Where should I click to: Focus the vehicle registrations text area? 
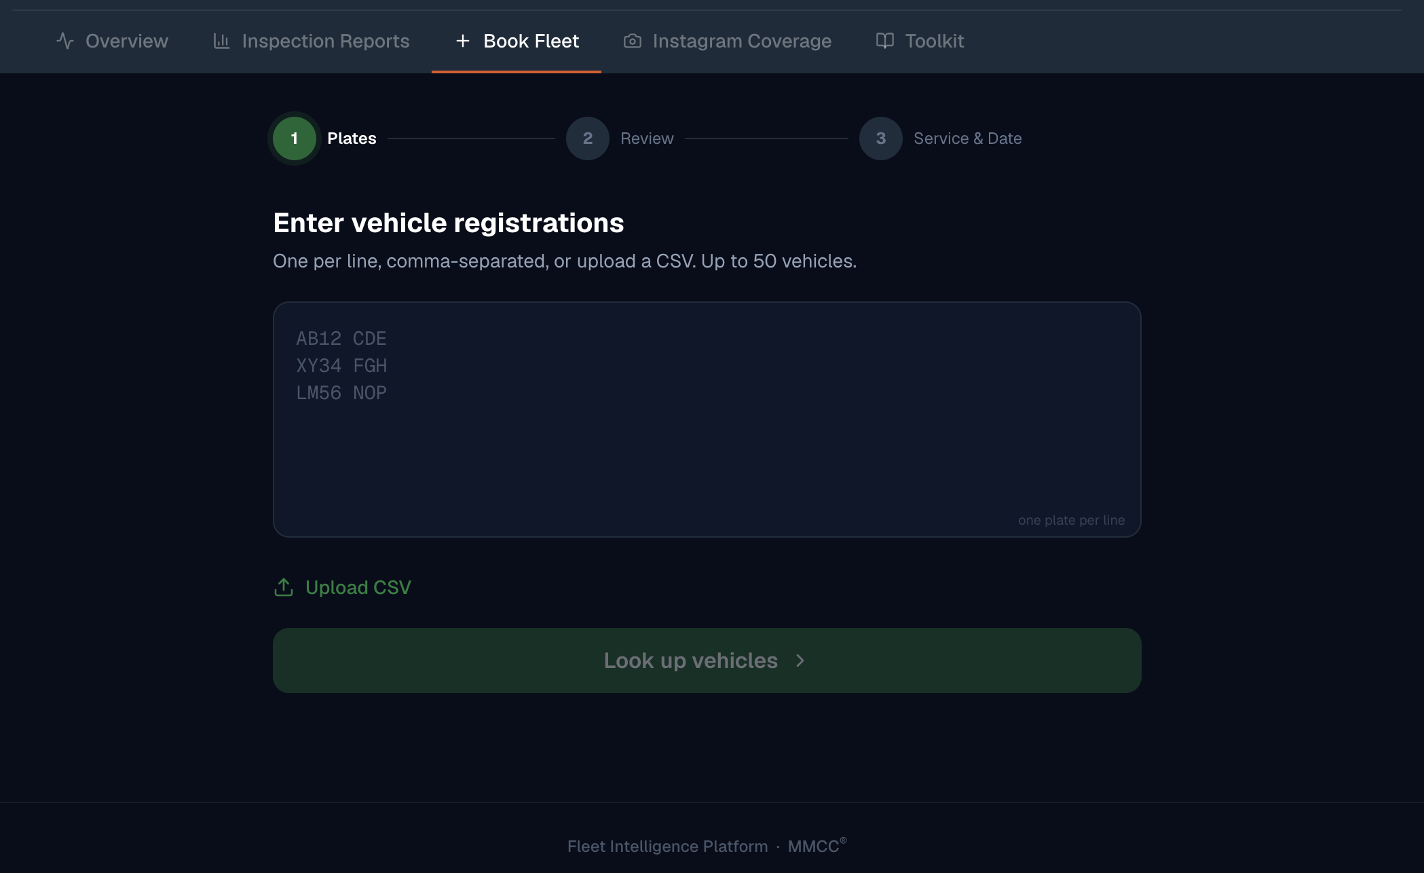point(707,420)
